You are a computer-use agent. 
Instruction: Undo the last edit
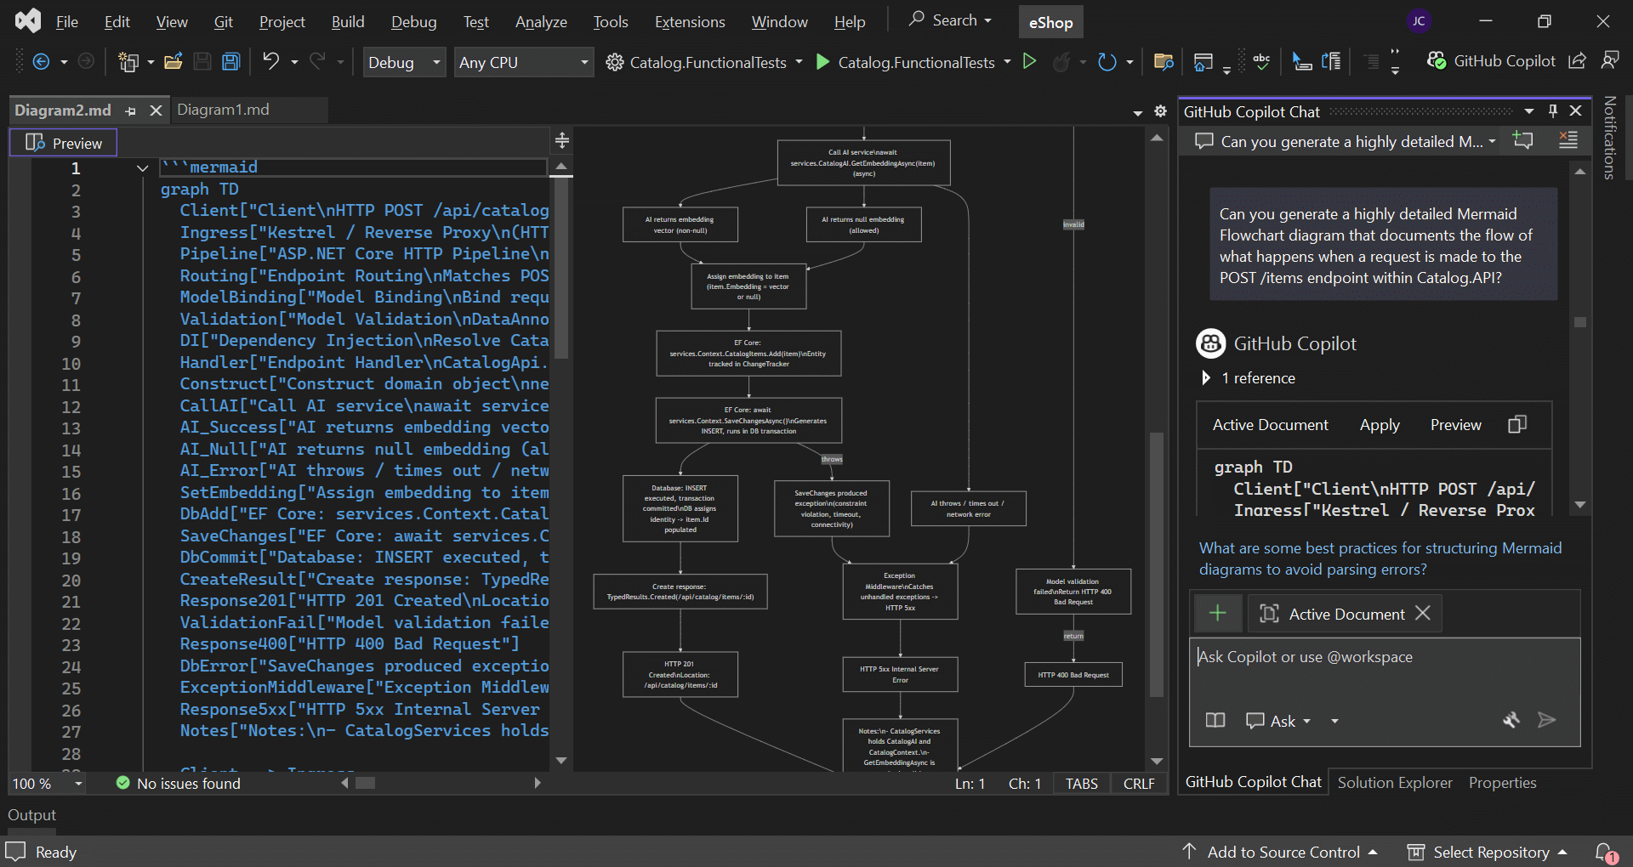tap(270, 61)
